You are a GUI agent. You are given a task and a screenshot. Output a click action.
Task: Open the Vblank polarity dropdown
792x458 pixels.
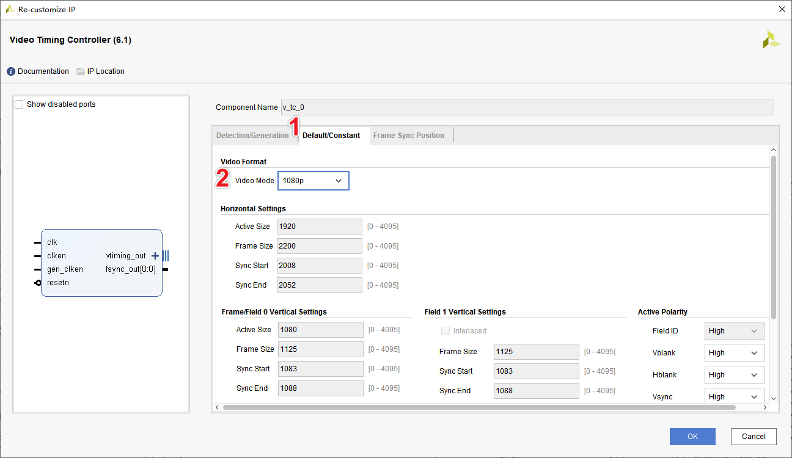pos(734,353)
